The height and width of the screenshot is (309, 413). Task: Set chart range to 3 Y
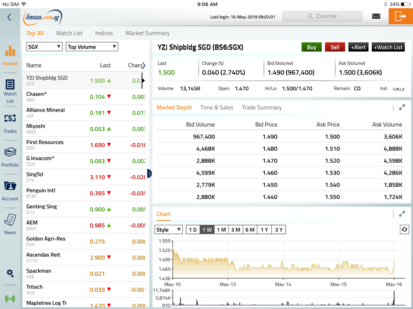[279, 230]
